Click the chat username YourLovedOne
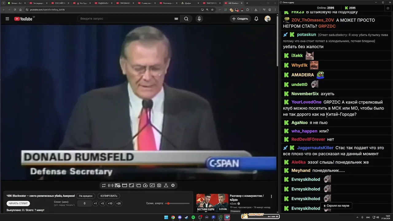The width and height of the screenshot is (393, 221). (x=306, y=102)
